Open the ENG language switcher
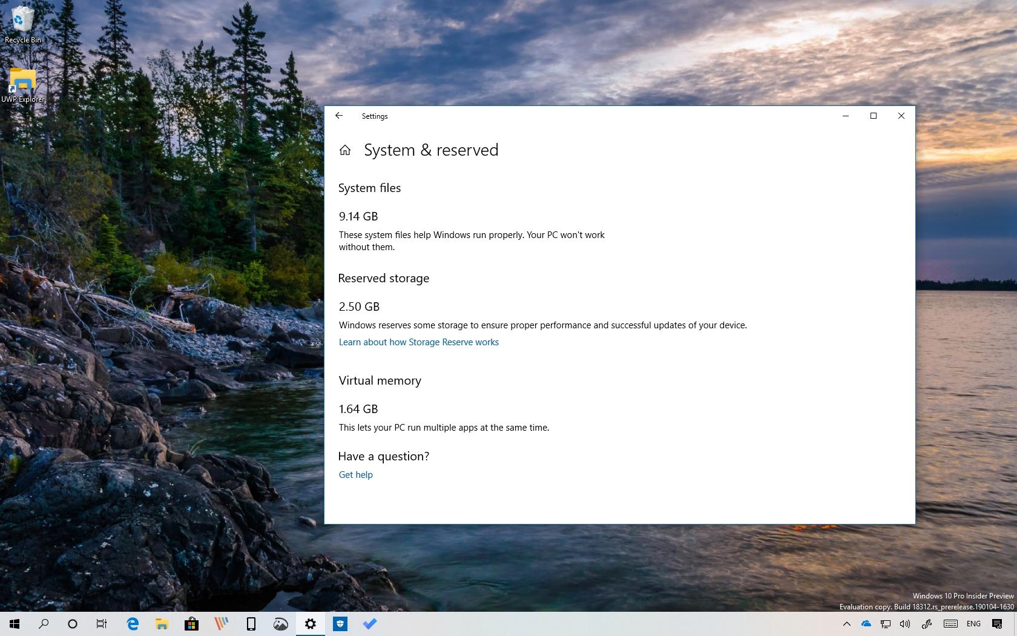The image size is (1017, 636). click(973, 624)
